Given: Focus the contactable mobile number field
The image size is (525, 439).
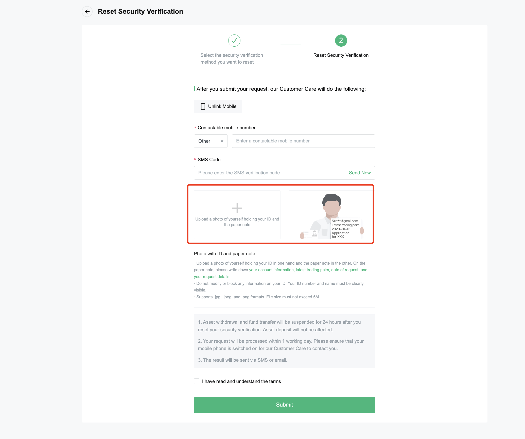Looking at the screenshot, I should coord(303,141).
